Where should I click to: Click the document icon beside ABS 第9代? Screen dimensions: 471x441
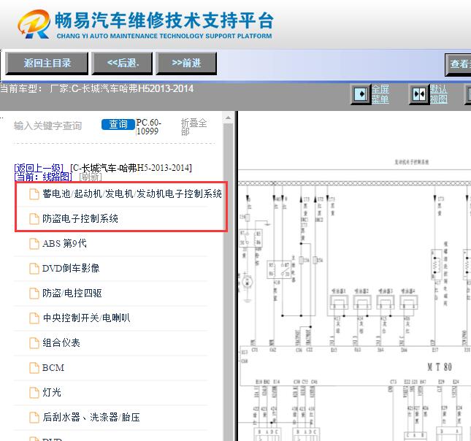34,244
